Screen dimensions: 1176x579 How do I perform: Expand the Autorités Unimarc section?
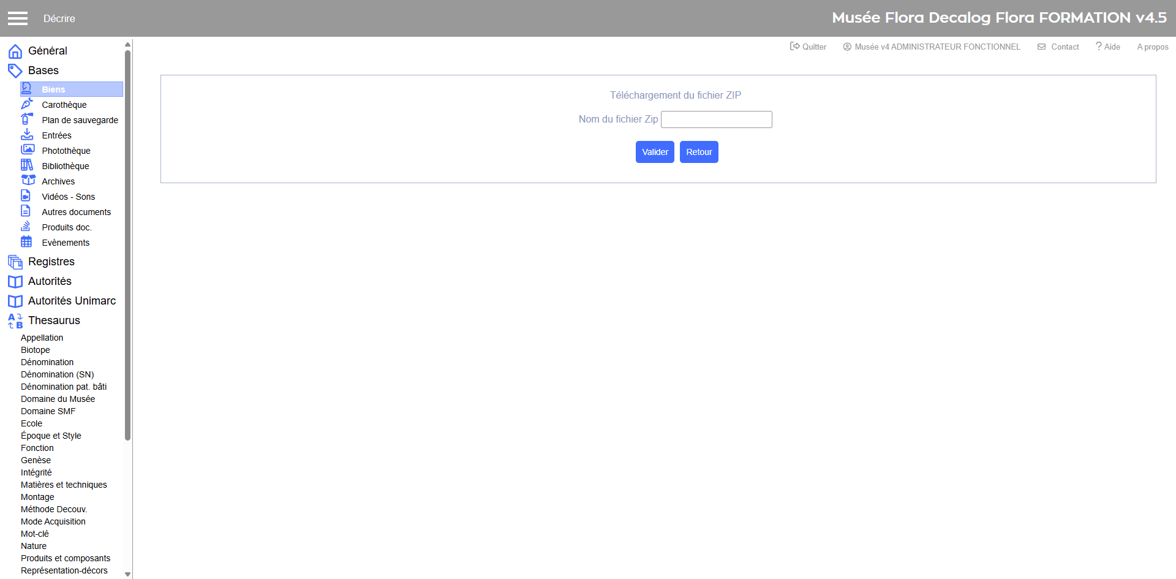[72, 301]
